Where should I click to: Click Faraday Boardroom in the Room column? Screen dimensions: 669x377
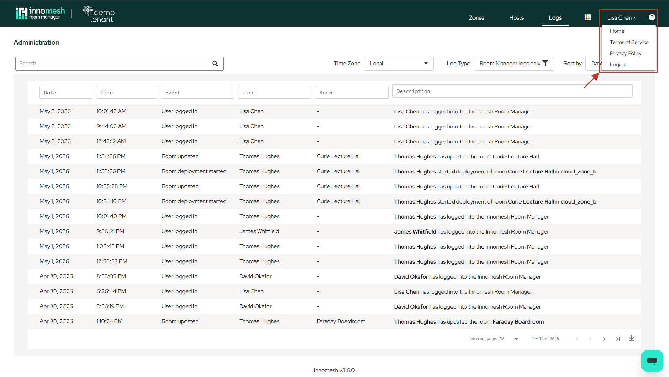pos(341,321)
